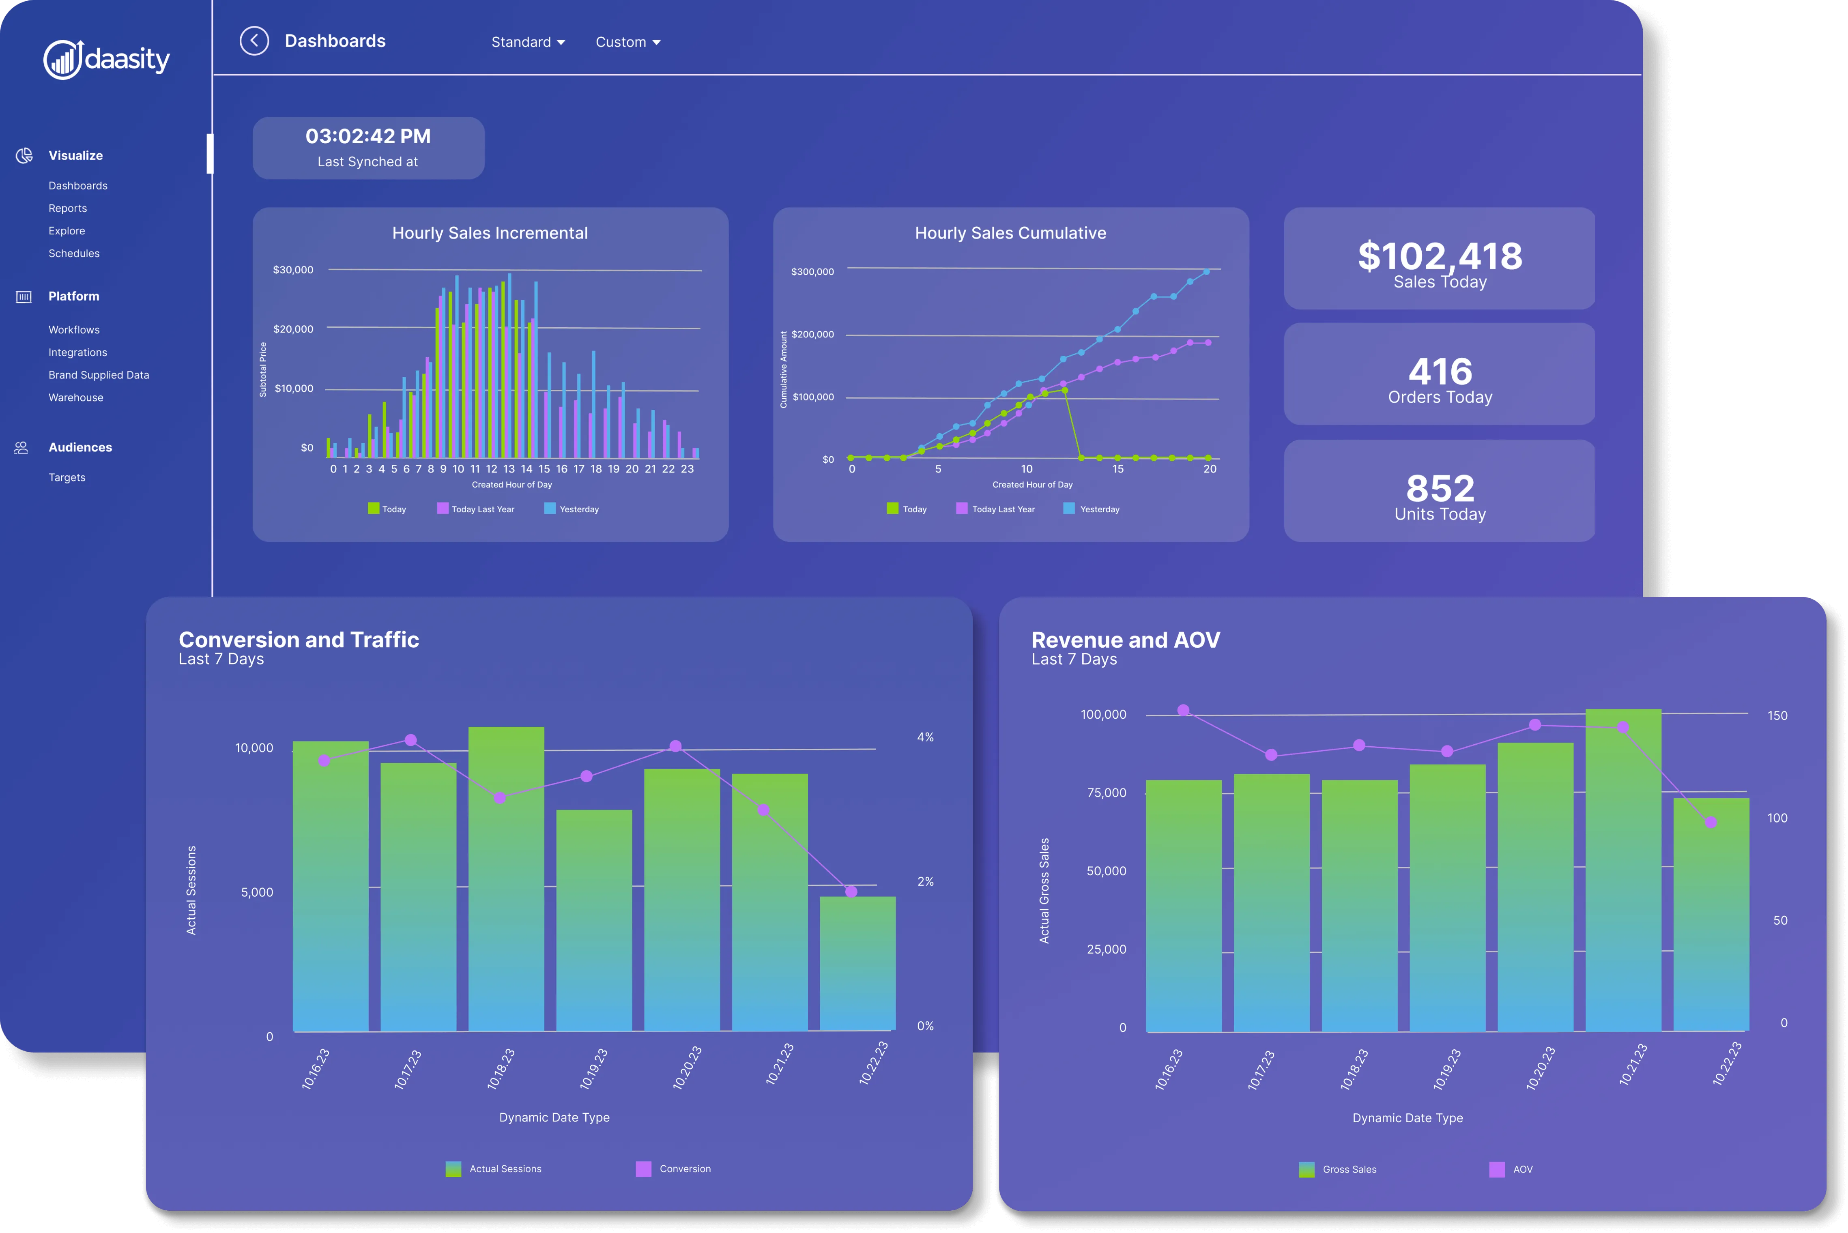This screenshot has height=1233, width=1848.
Task: Open Integrations under Platform
Action: tap(77, 352)
